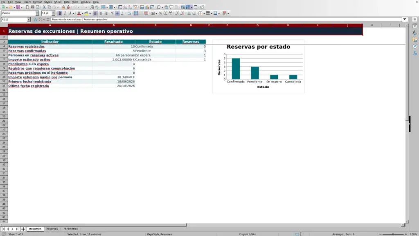This screenshot has width=419, height=236.
Task: Print the current document
Action: pyautogui.click(x=32, y=7)
